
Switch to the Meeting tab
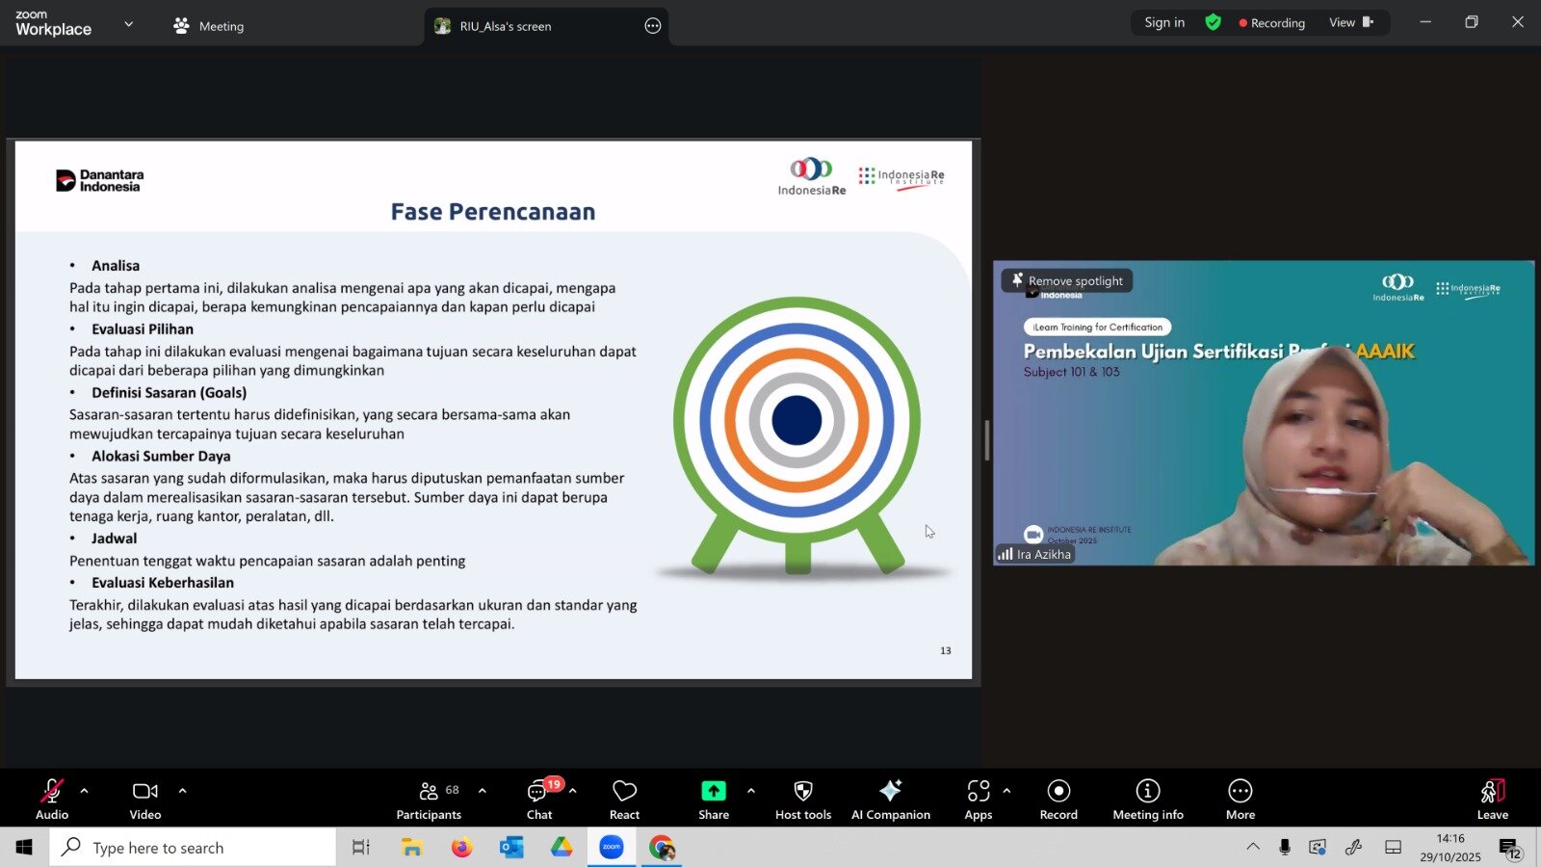click(x=209, y=26)
